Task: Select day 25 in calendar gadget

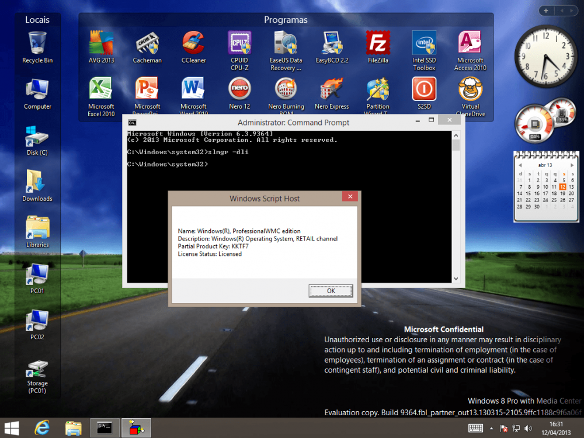Action: (x=554, y=200)
